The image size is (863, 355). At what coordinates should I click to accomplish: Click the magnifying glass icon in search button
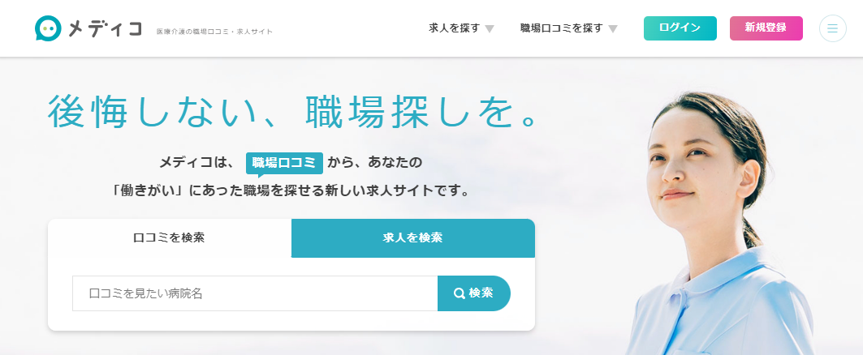point(459,293)
